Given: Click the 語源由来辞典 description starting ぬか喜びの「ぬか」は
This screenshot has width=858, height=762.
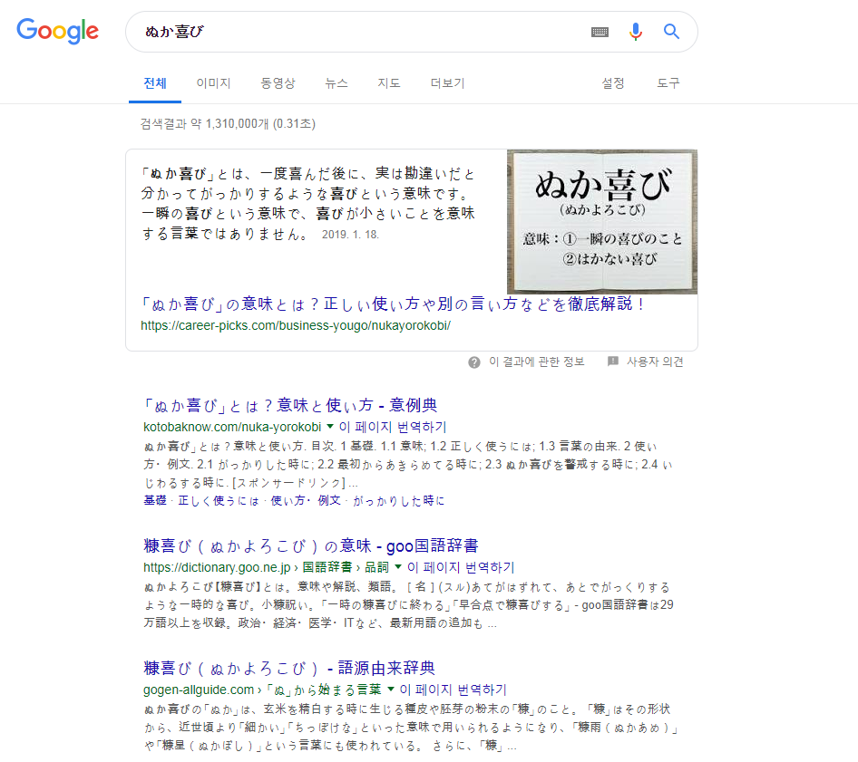Looking at the screenshot, I should (411, 727).
